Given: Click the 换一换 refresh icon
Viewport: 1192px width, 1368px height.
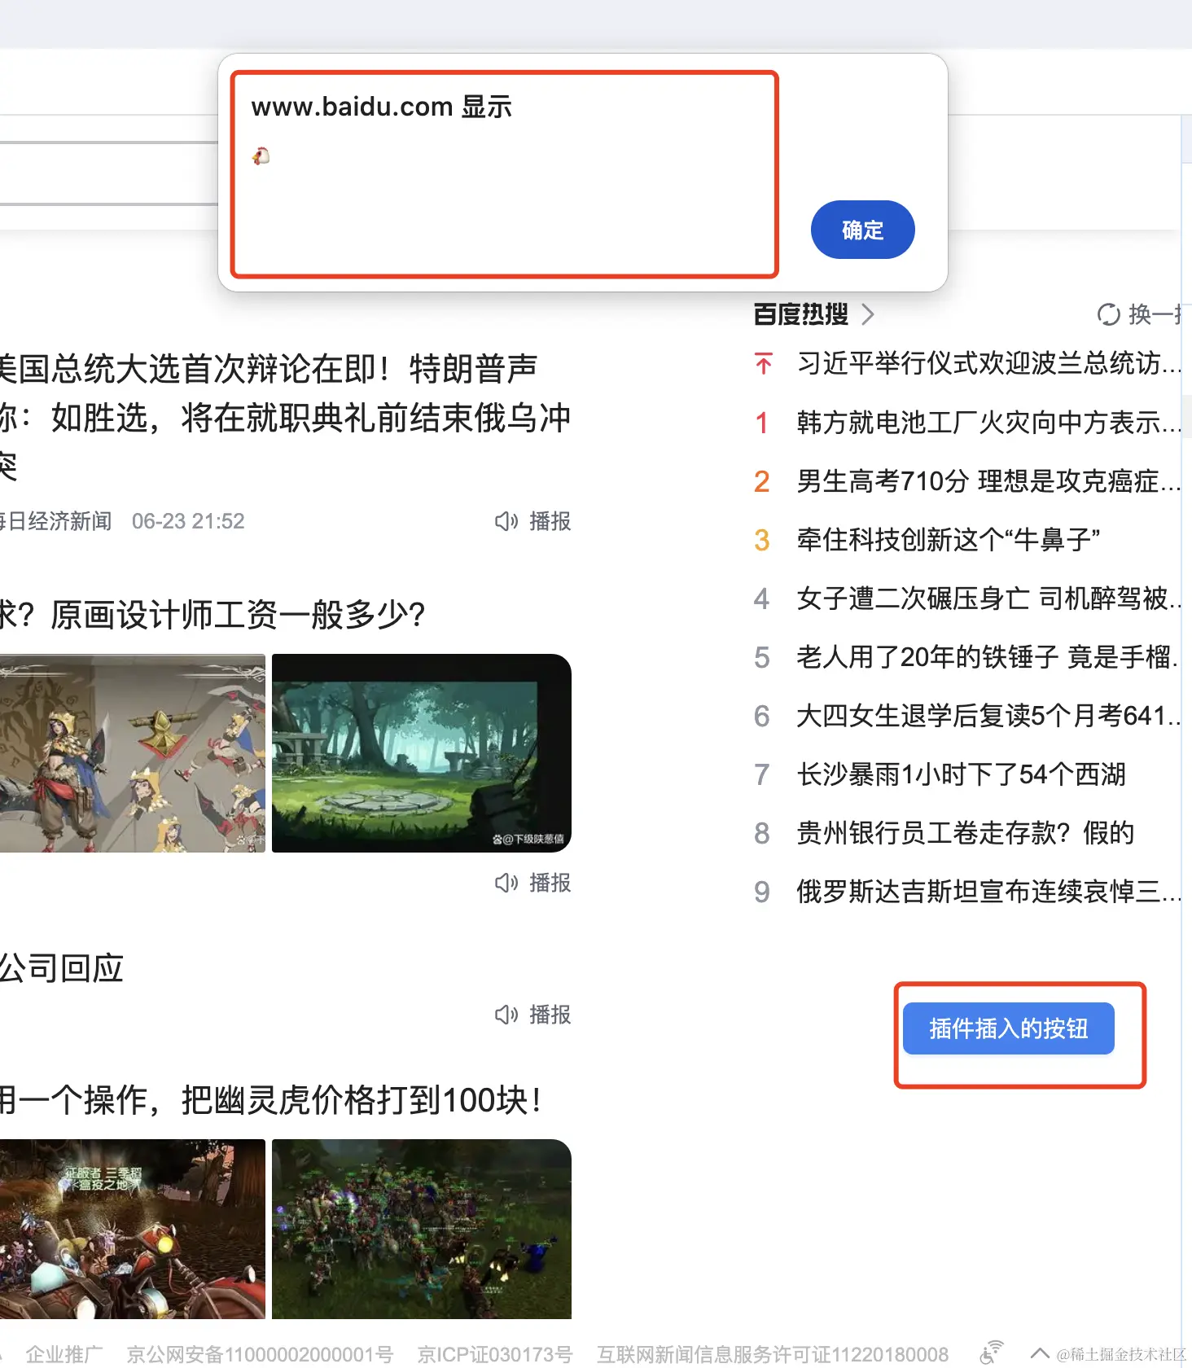Looking at the screenshot, I should [1108, 314].
